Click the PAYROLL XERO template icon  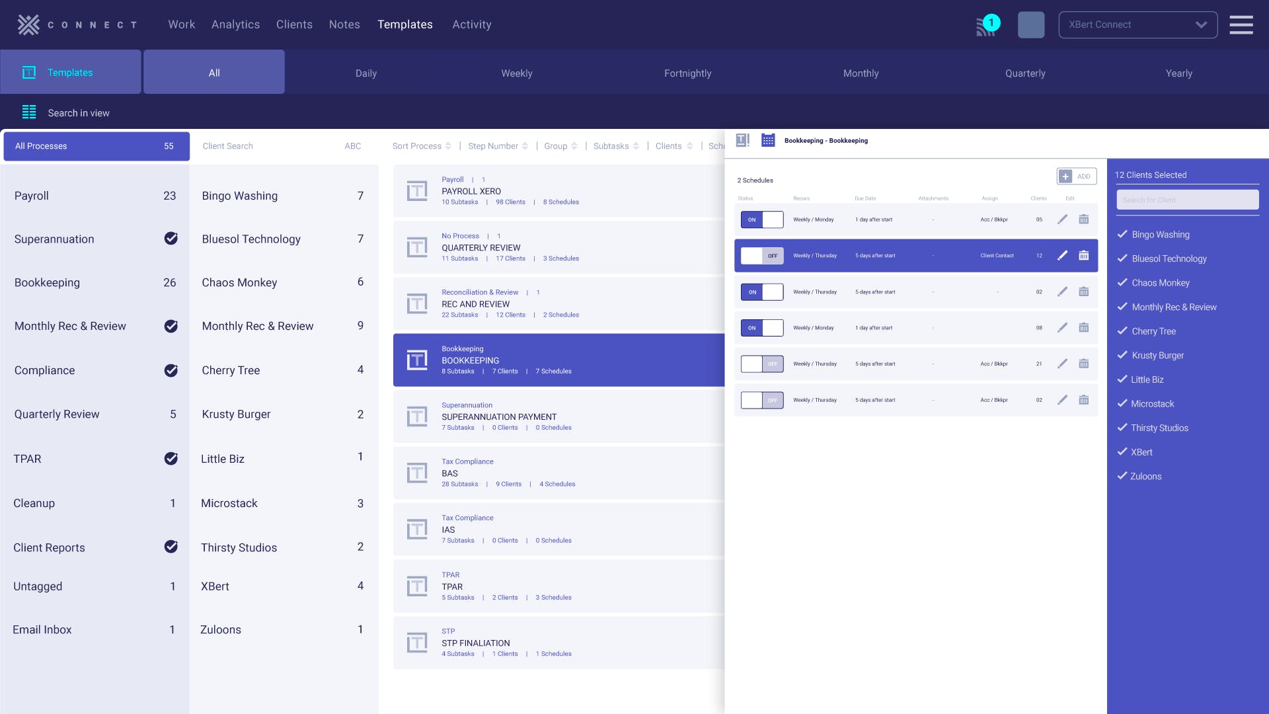(x=416, y=191)
